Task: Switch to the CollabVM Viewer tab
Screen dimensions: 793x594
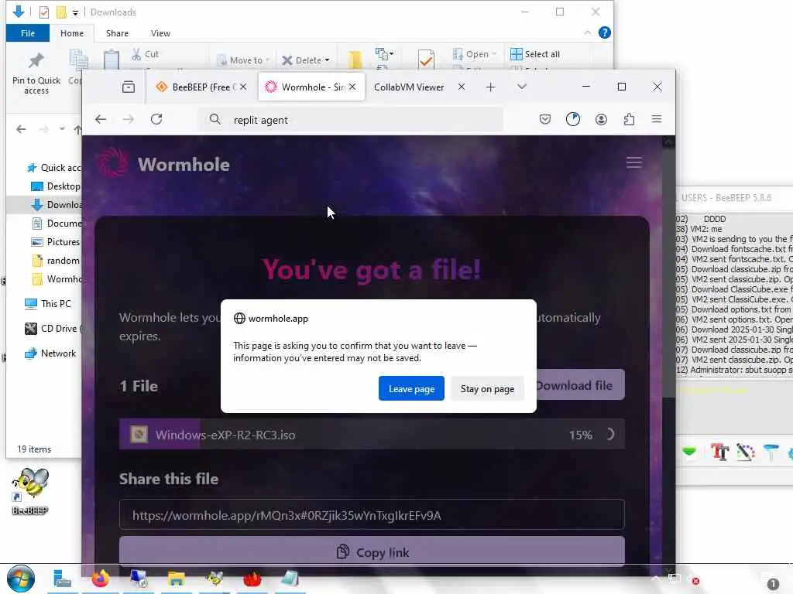Action: click(x=409, y=87)
